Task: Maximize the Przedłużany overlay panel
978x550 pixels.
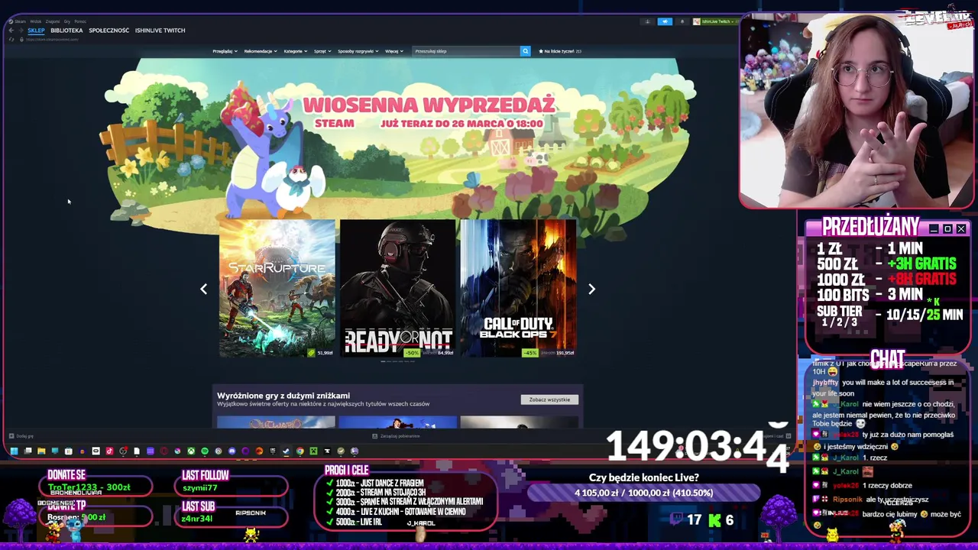Action: click(947, 228)
